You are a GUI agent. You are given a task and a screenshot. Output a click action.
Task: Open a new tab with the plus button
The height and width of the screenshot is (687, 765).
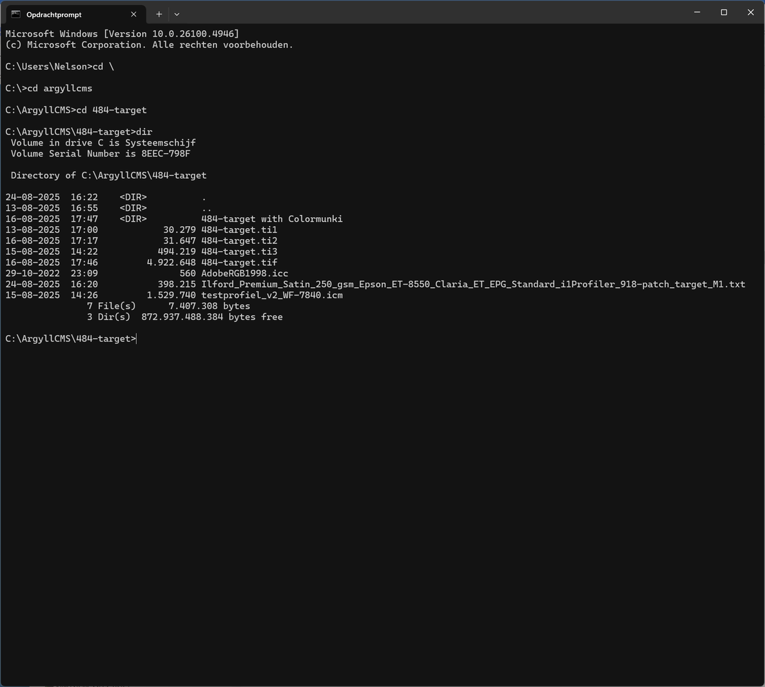coord(159,14)
